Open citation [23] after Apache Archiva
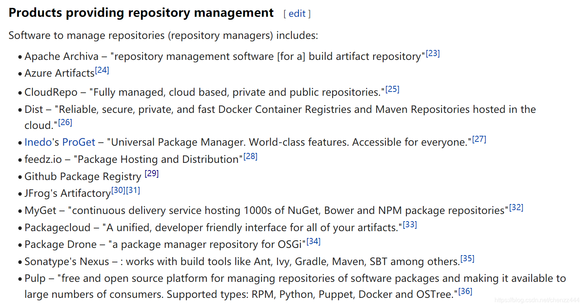The image size is (583, 307). pos(433,53)
